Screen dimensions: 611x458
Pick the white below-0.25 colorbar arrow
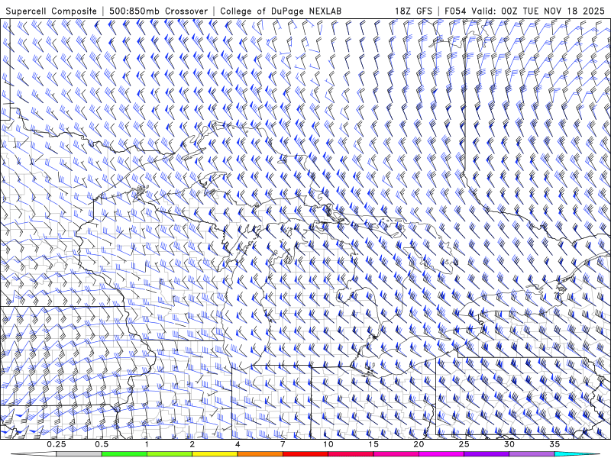[x=34, y=454]
